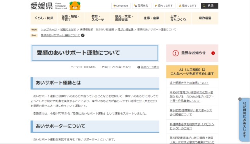Open the 仕事・産業 menu
Screen dimensions: 250x144
151,18
